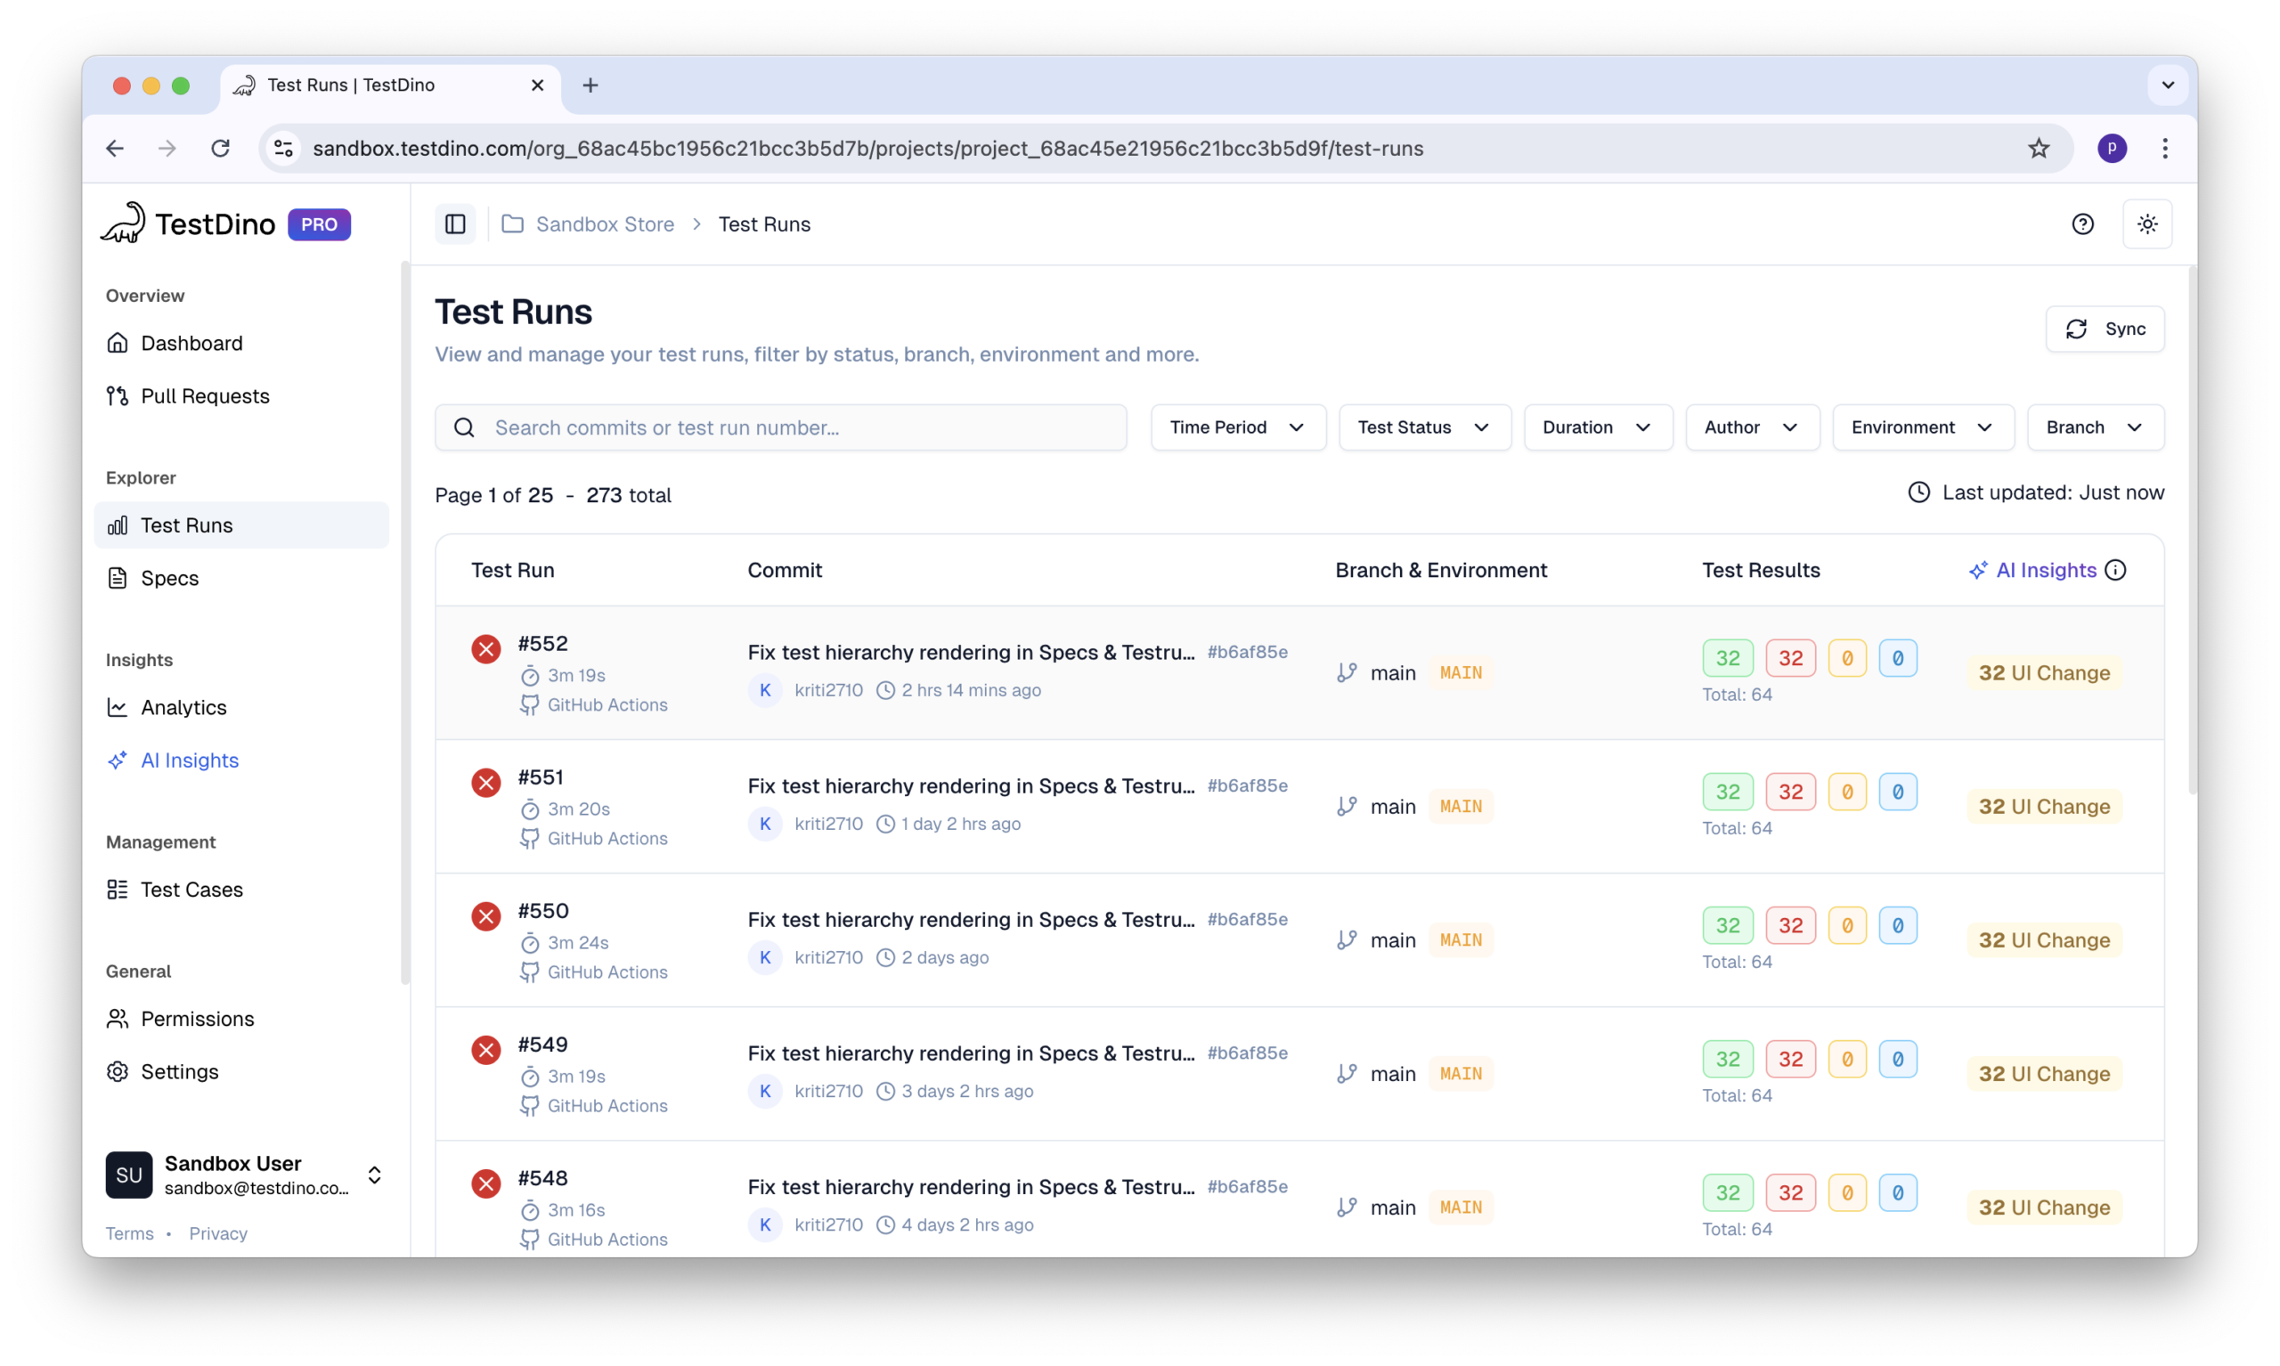
Task: Toggle sidebar panel collapse icon
Action: pos(455,224)
